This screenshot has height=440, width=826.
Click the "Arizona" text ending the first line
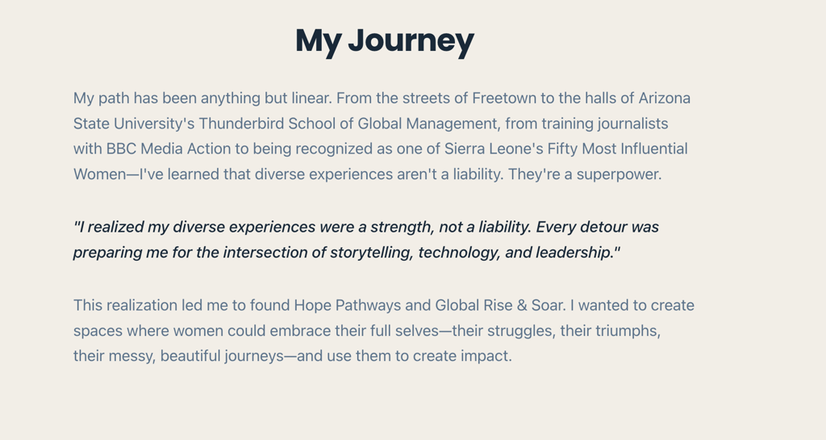click(664, 98)
